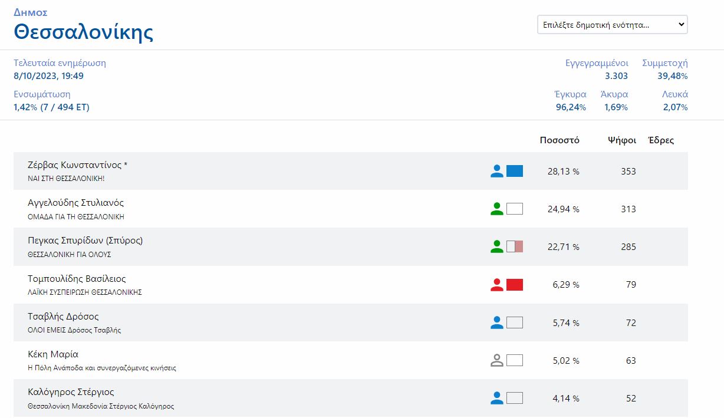Click the person icon beside Ζέρβας Κωνσταντίνος
The width and height of the screenshot is (724, 418).
click(497, 171)
